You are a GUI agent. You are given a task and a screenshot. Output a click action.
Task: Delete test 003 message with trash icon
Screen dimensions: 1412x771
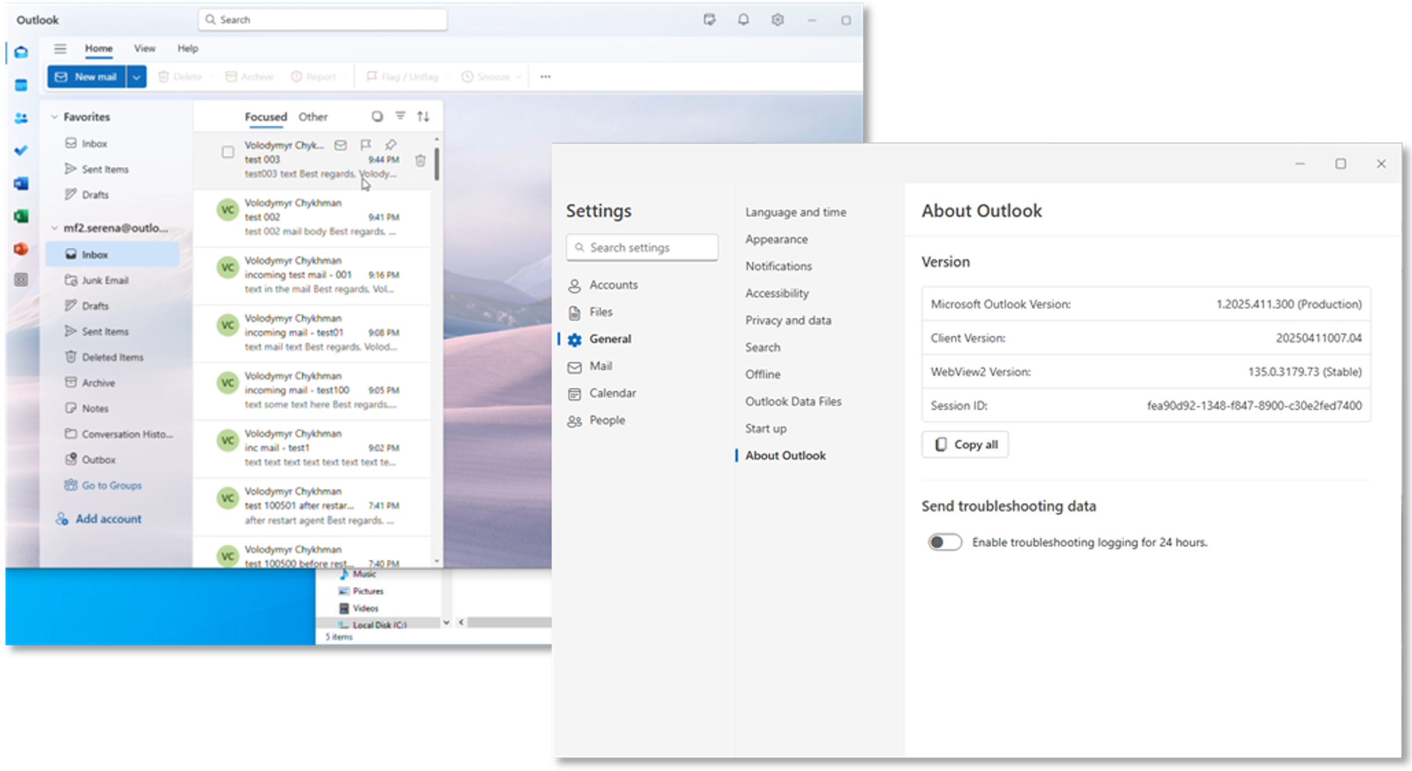[420, 160]
